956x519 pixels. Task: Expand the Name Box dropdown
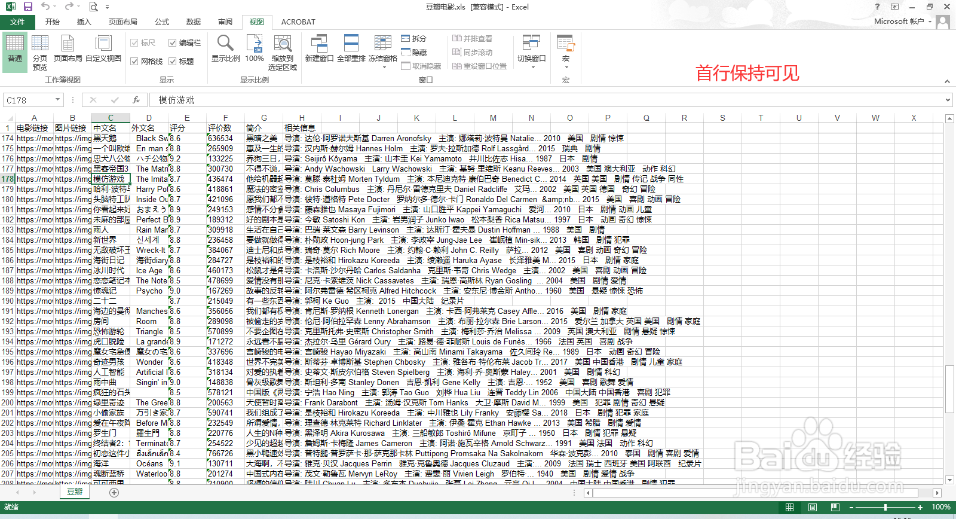58,100
